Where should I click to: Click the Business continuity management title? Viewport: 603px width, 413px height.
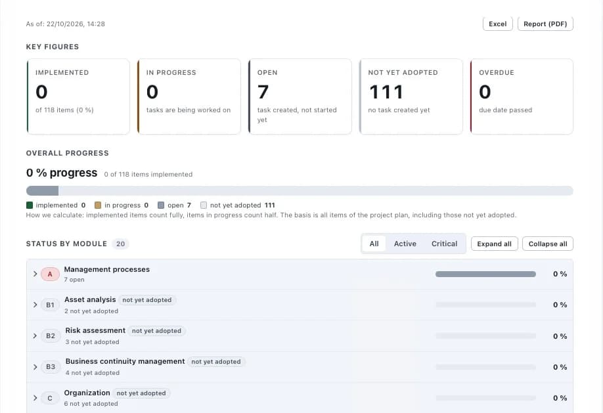[125, 361]
